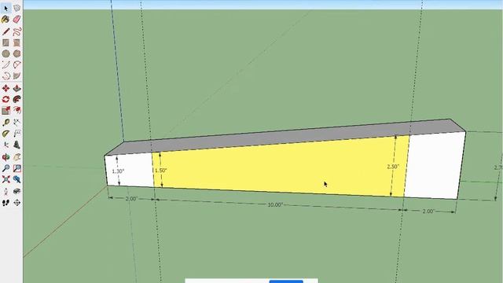Choose the Axes tool
The height and width of the screenshot is (283, 503).
tap(6, 145)
